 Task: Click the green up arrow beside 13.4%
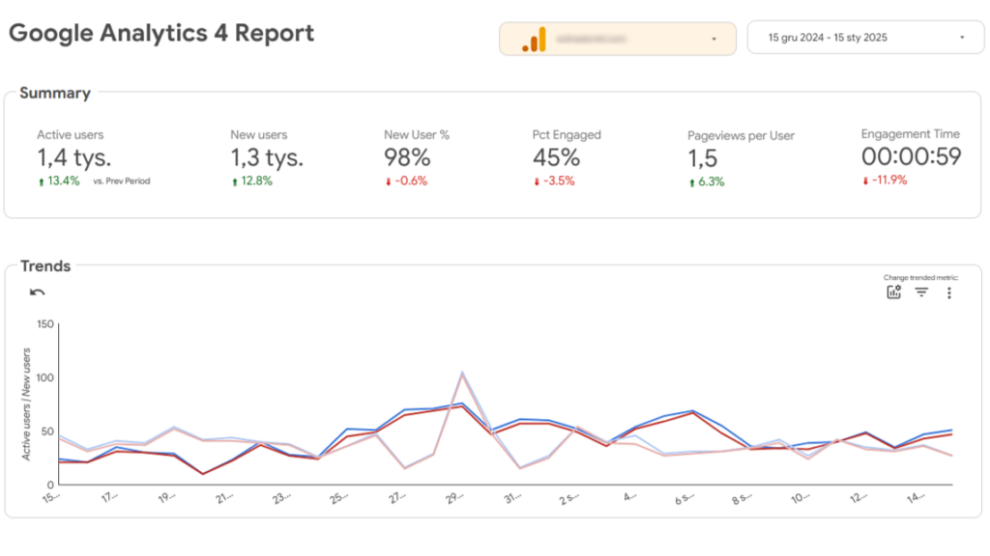[41, 181]
